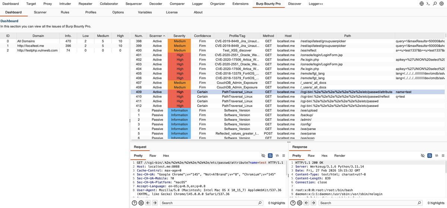Viewport: 447px width, 208px height.
Task: Click help question icon under Response panel
Action: point(293,203)
